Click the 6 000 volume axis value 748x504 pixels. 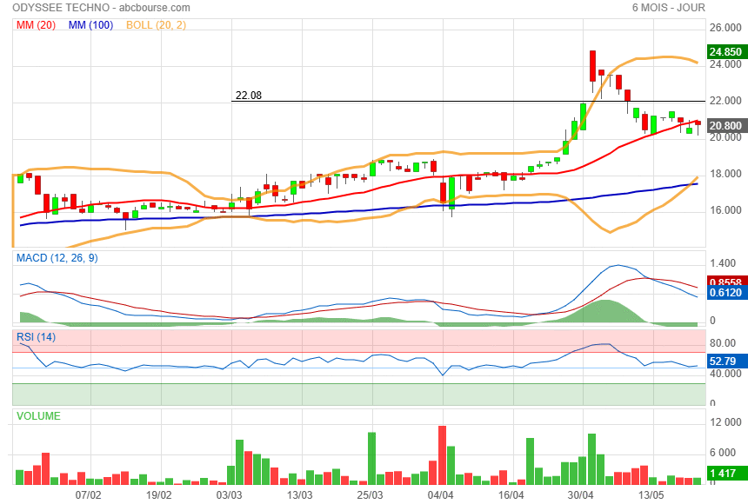click(x=725, y=453)
